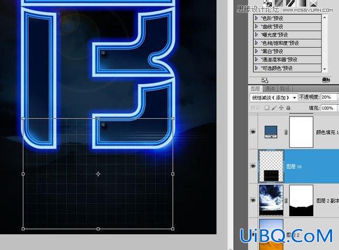Hide the 图层 16 layer
The width and height of the screenshot is (339, 250).
[x=253, y=166]
